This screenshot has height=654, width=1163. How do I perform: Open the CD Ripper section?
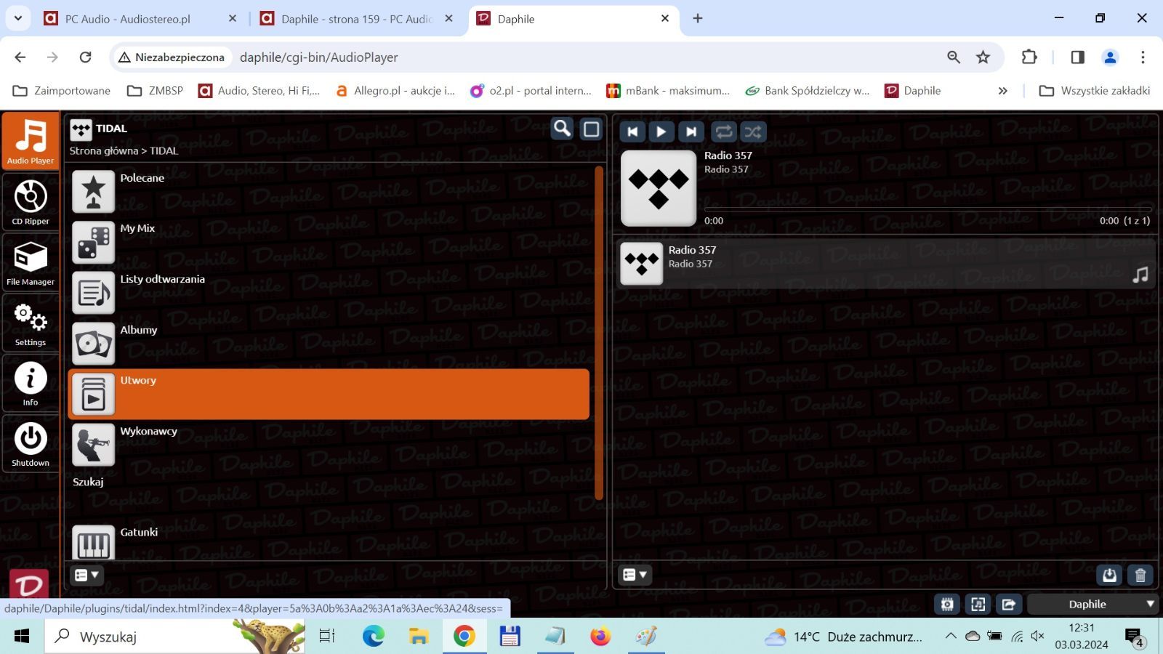click(31, 201)
